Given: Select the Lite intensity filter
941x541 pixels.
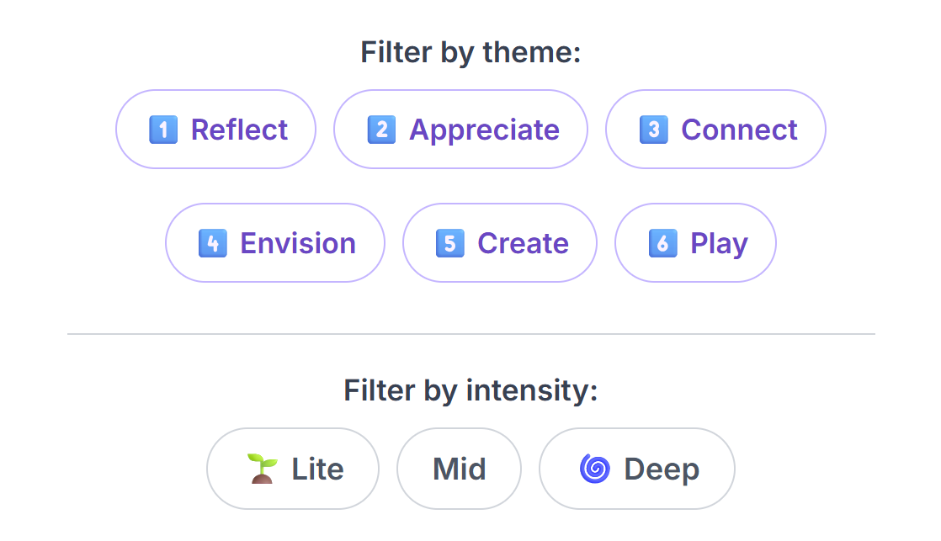Looking at the screenshot, I should click(292, 469).
